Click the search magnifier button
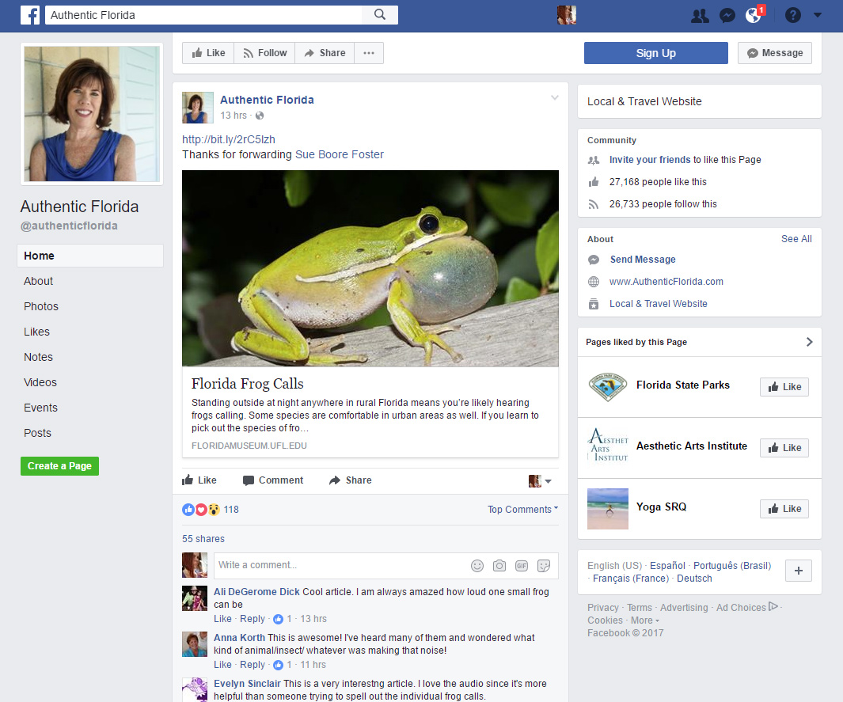This screenshot has height=702, width=843. (x=380, y=15)
